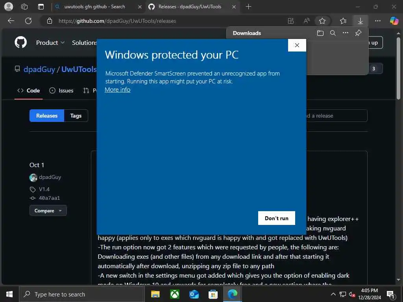Select the Releases - dpadGuy/UwUTools tab
This screenshot has width=403, height=302.
click(x=190, y=7)
